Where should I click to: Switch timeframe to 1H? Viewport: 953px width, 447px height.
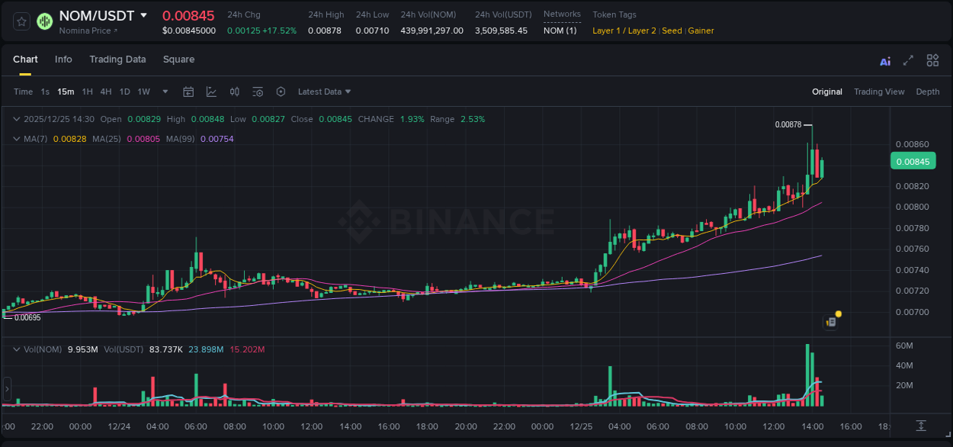86,92
